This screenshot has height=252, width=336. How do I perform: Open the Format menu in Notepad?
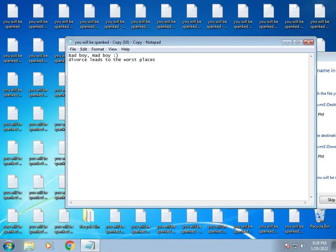(x=98, y=49)
